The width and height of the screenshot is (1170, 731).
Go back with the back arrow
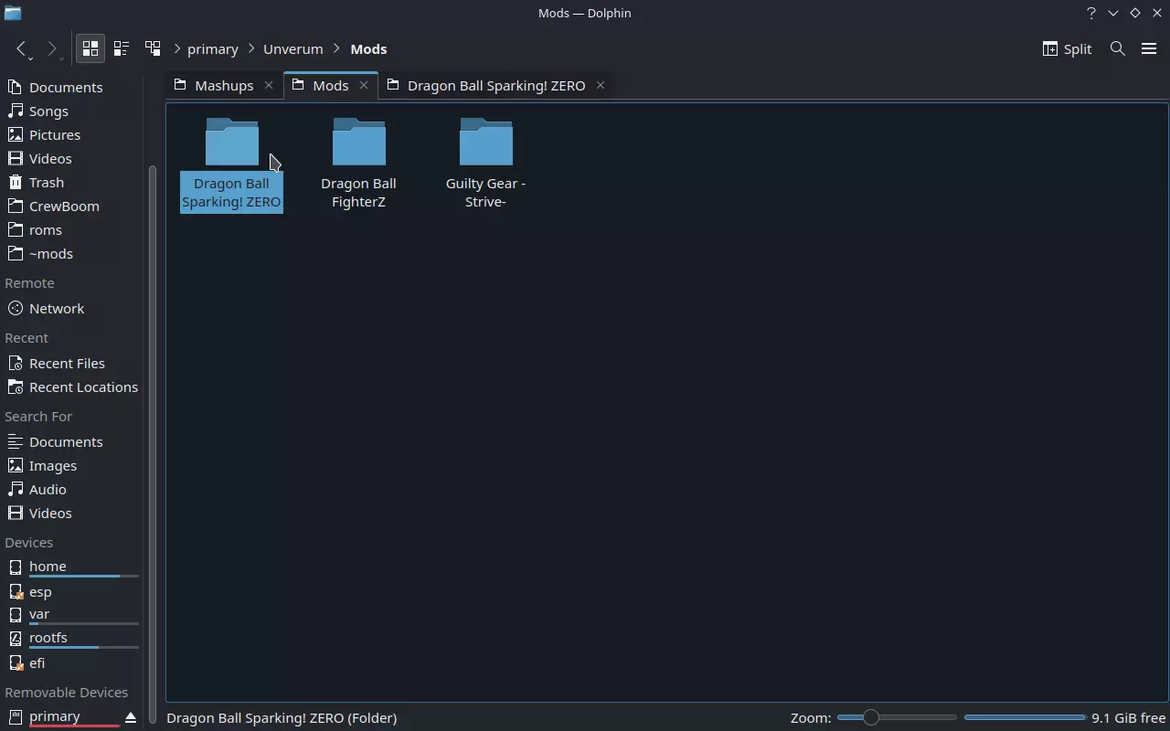click(22, 49)
